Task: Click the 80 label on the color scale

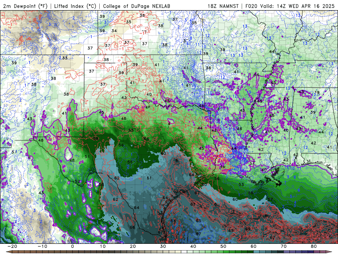Action: click(314, 246)
